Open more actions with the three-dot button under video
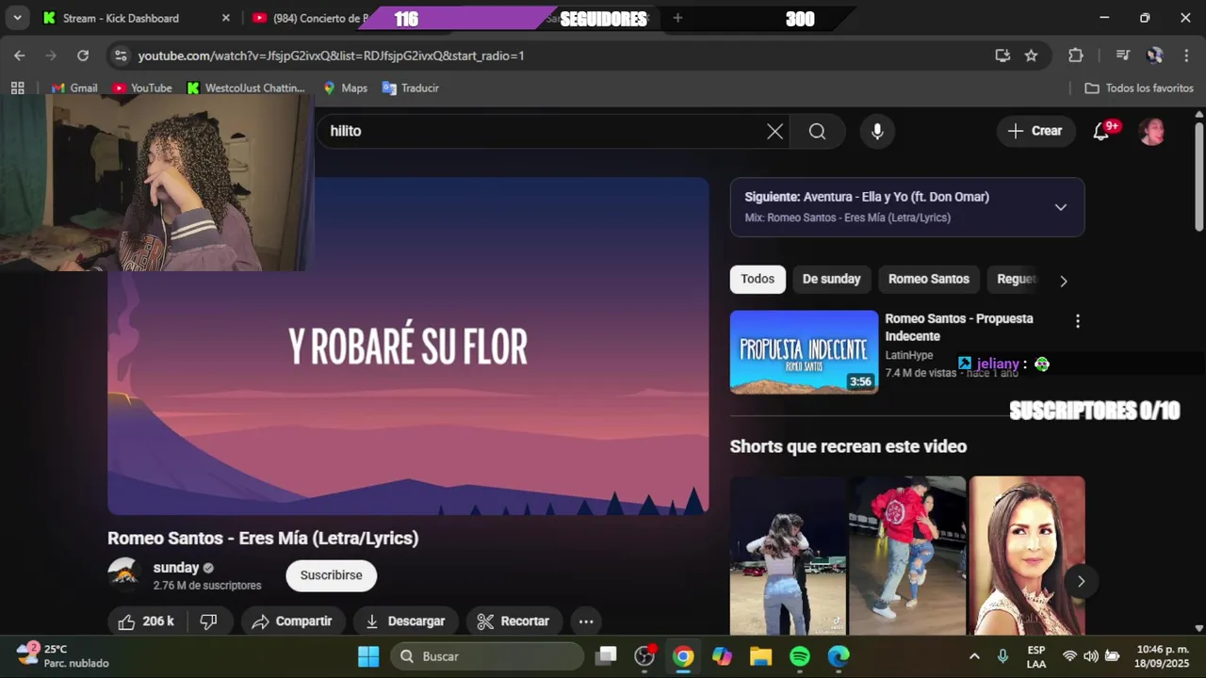 tap(585, 621)
